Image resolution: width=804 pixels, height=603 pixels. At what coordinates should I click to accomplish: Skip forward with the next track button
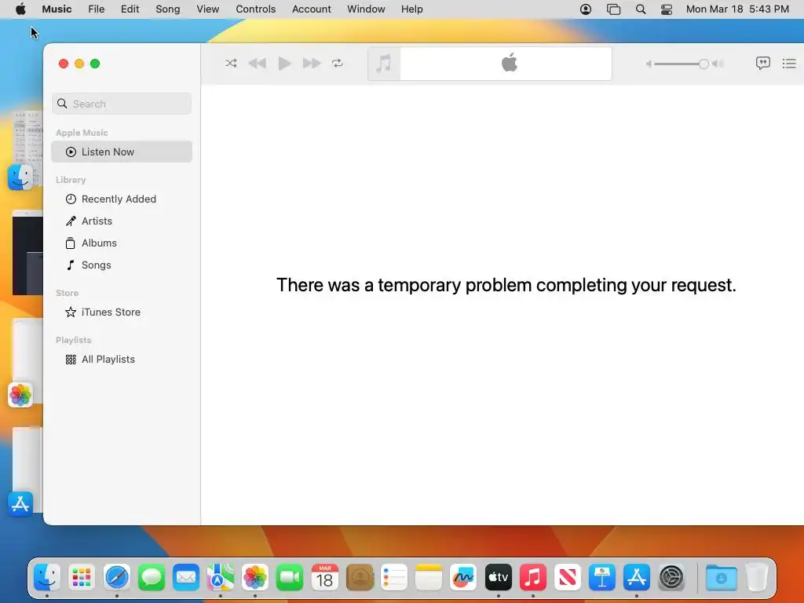[311, 63]
